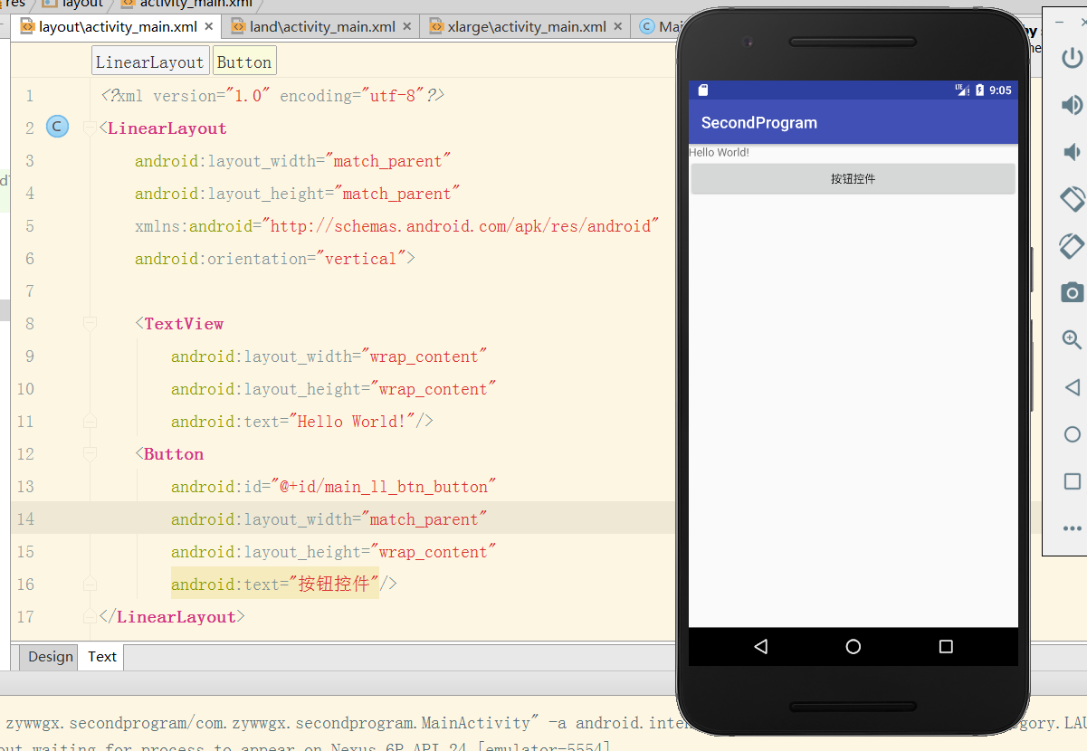1087x751 pixels.
Task: Take a screenshot with the camera icon
Action: point(1073,292)
